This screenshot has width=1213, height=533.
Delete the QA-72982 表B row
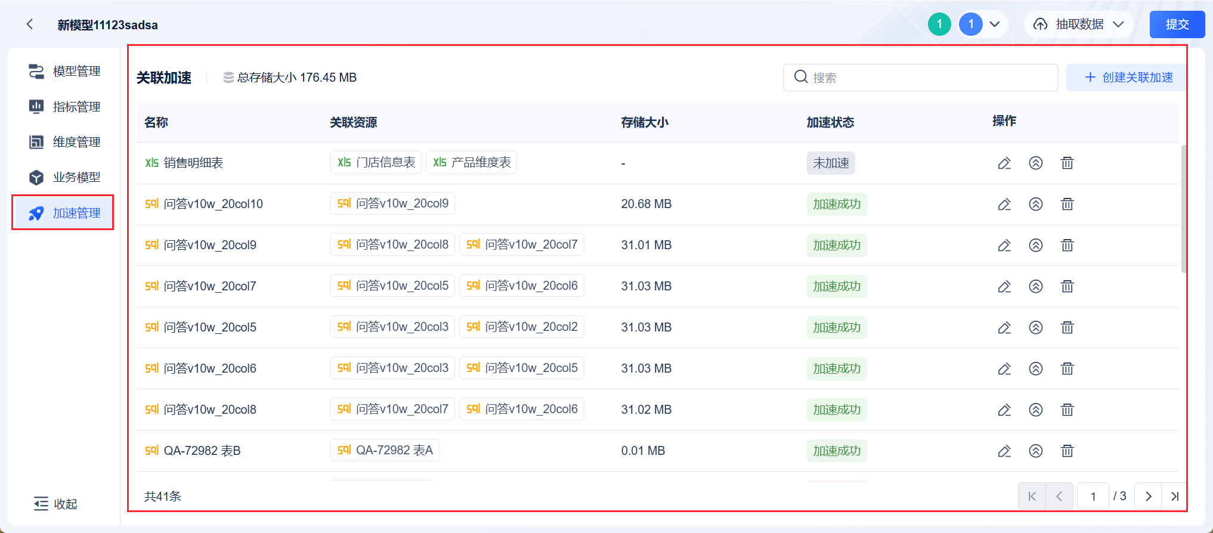(1067, 451)
